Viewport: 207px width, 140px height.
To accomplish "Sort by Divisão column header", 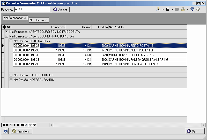I will click(79, 27).
